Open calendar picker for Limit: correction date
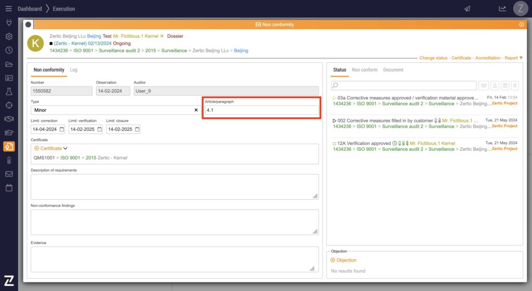This screenshot has height=291, width=532. point(62,129)
